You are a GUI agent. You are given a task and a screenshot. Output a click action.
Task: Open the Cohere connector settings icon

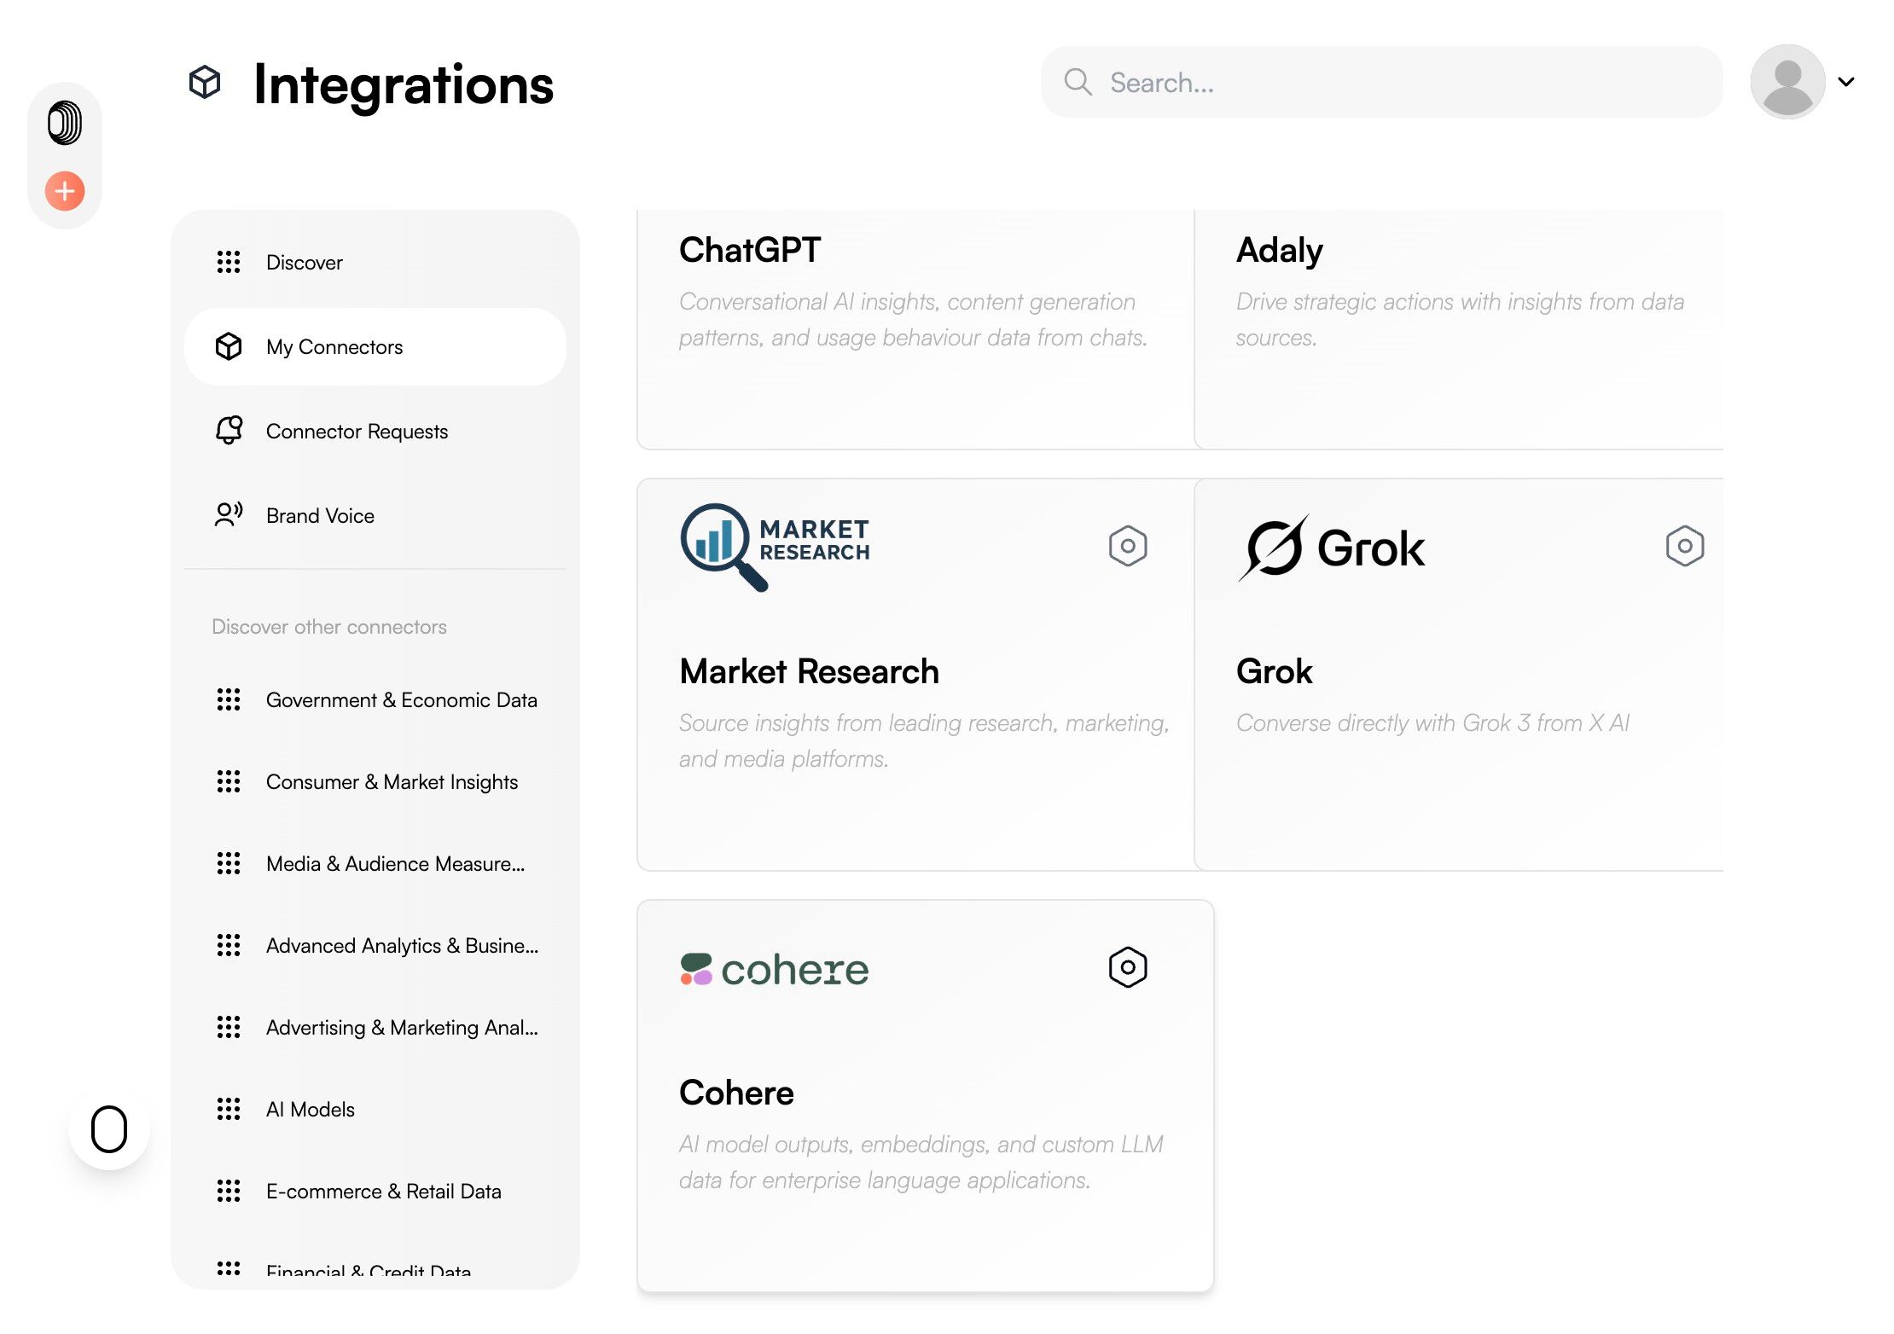(1127, 967)
